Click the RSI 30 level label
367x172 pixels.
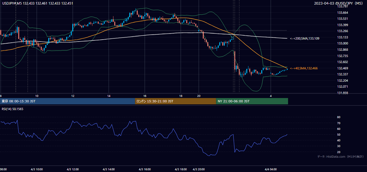click(339, 146)
